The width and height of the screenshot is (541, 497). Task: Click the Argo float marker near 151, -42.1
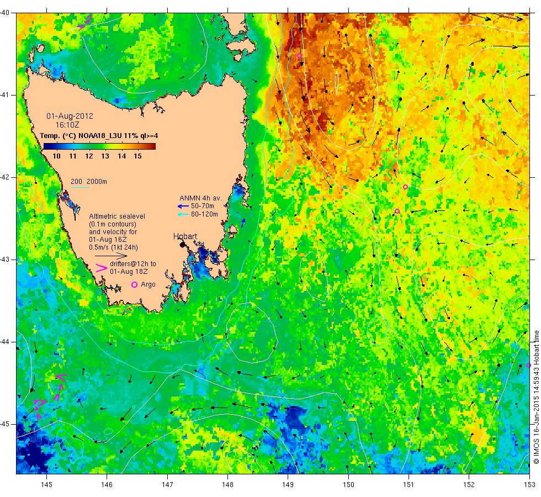[405, 187]
